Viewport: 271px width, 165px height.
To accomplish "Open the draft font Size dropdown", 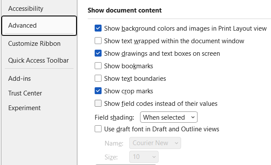I will pyautogui.click(x=144, y=157).
